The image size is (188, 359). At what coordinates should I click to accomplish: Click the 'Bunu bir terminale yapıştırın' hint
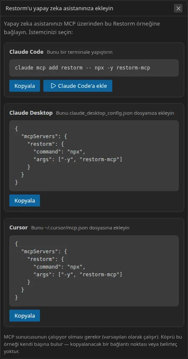(80, 52)
